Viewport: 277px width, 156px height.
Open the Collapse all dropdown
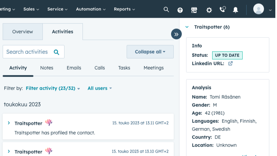tap(150, 52)
